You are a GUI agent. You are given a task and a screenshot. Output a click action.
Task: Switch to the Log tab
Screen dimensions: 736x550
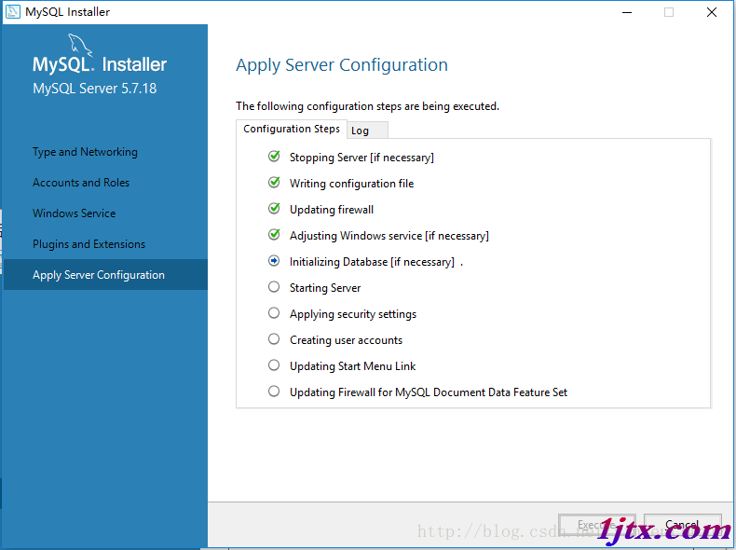(x=367, y=131)
